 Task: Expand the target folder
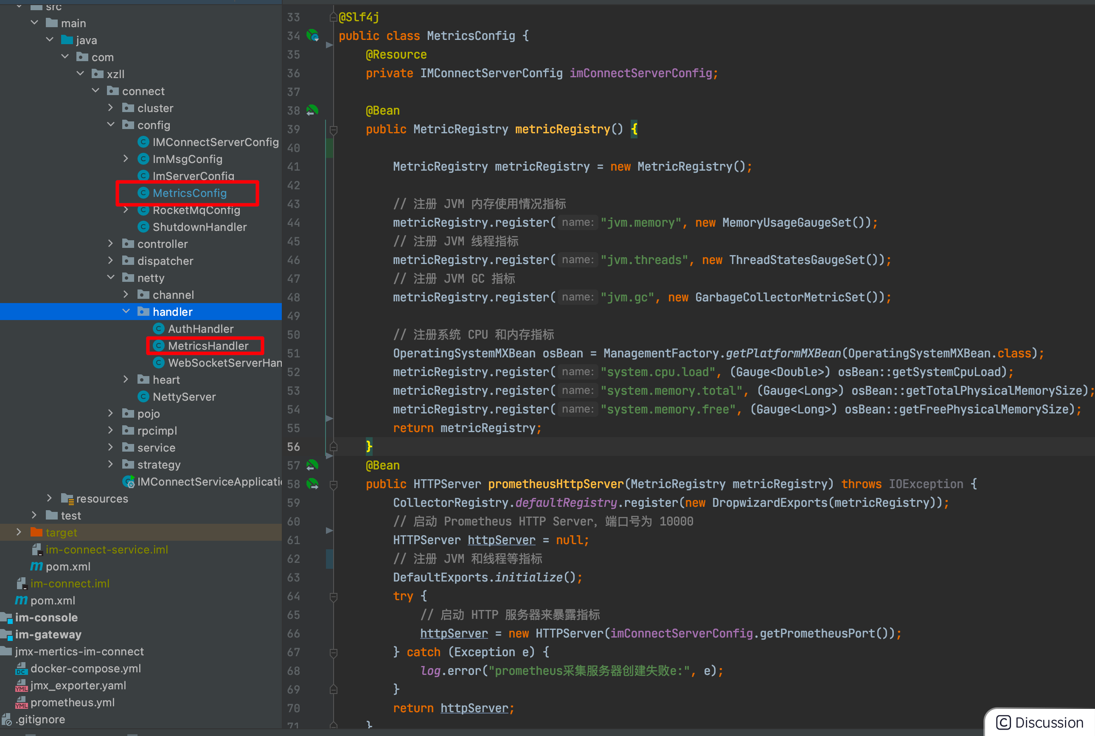point(19,532)
